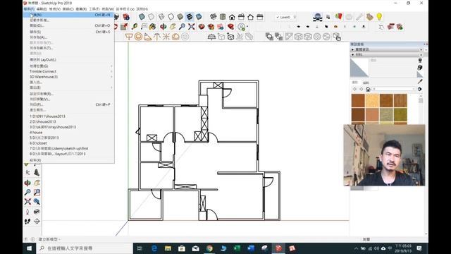Choose Send to LayOut in File menu

point(69,59)
